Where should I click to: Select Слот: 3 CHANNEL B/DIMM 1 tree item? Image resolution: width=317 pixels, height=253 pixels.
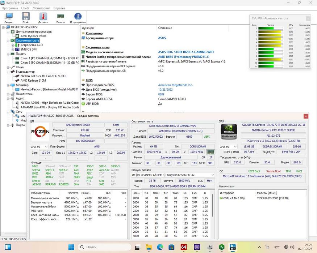(x=49, y=63)
